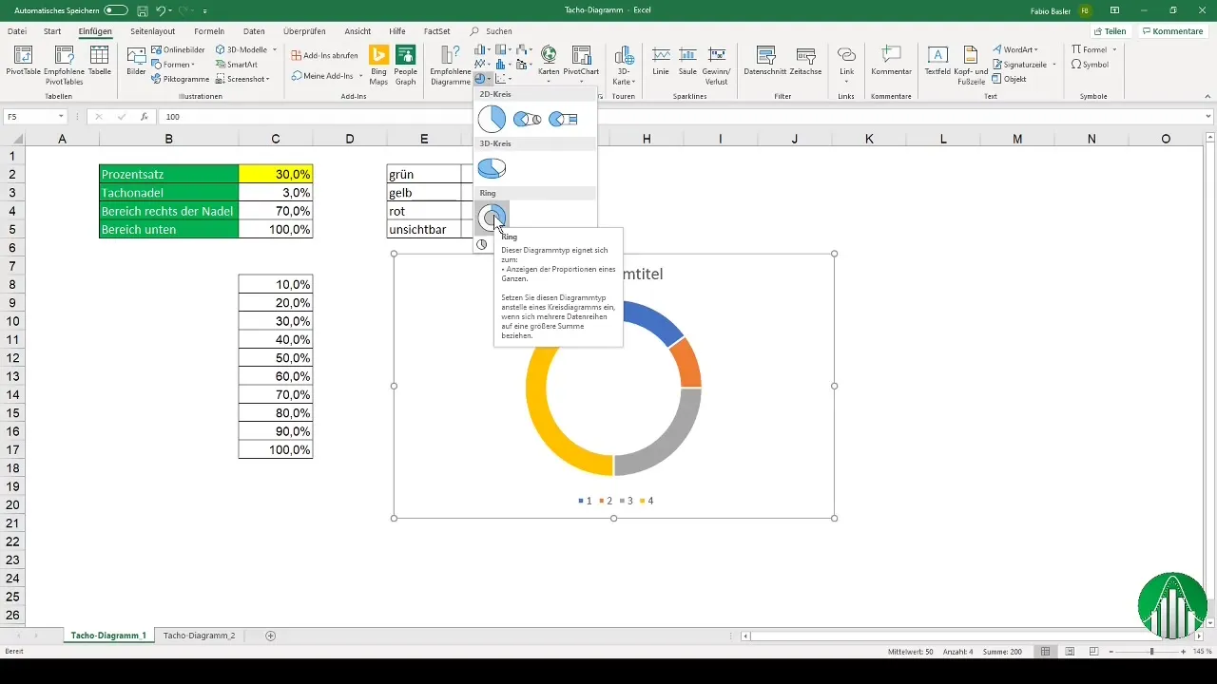Image resolution: width=1217 pixels, height=684 pixels.
Task: Toggle Automatisches Speichern switch
Action: click(x=116, y=9)
